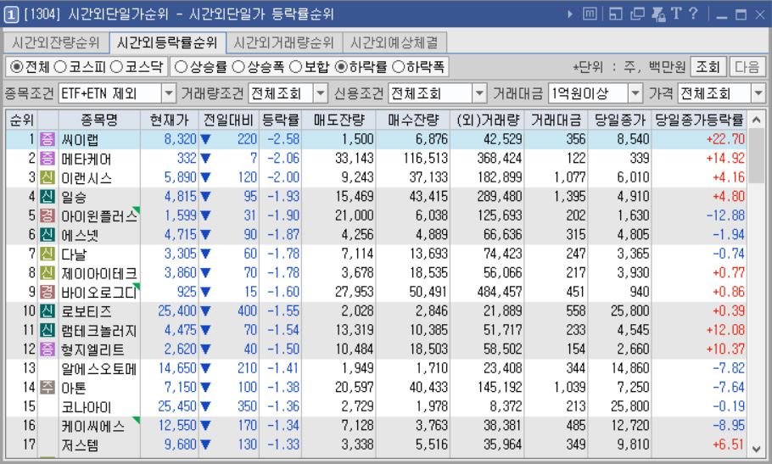Viewport: 772px width, 464px height.
Task: Select stock name 씨이랩 in row 1
Action: coord(80,140)
